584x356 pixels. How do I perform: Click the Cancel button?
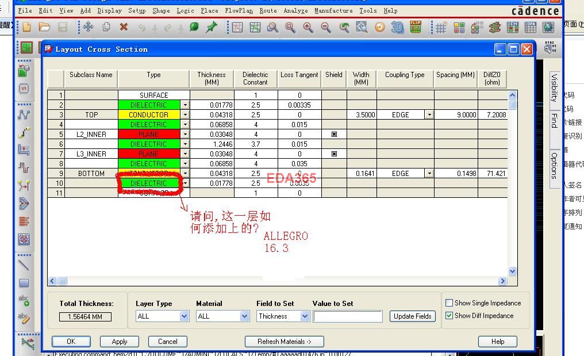[x=168, y=342]
